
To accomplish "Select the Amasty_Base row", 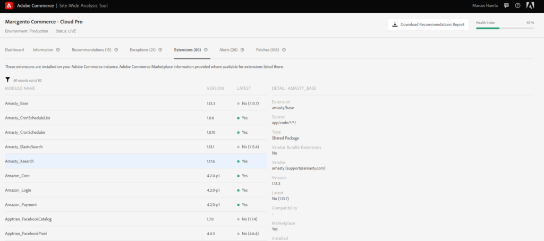I will point(136,104).
